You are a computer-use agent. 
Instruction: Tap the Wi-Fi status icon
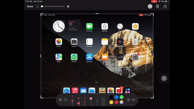click(159, 2)
